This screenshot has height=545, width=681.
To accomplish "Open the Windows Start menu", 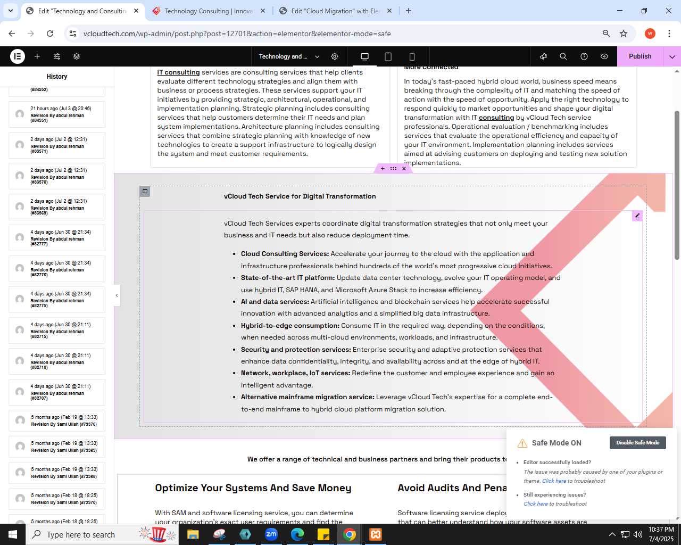I will coord(13,534).
